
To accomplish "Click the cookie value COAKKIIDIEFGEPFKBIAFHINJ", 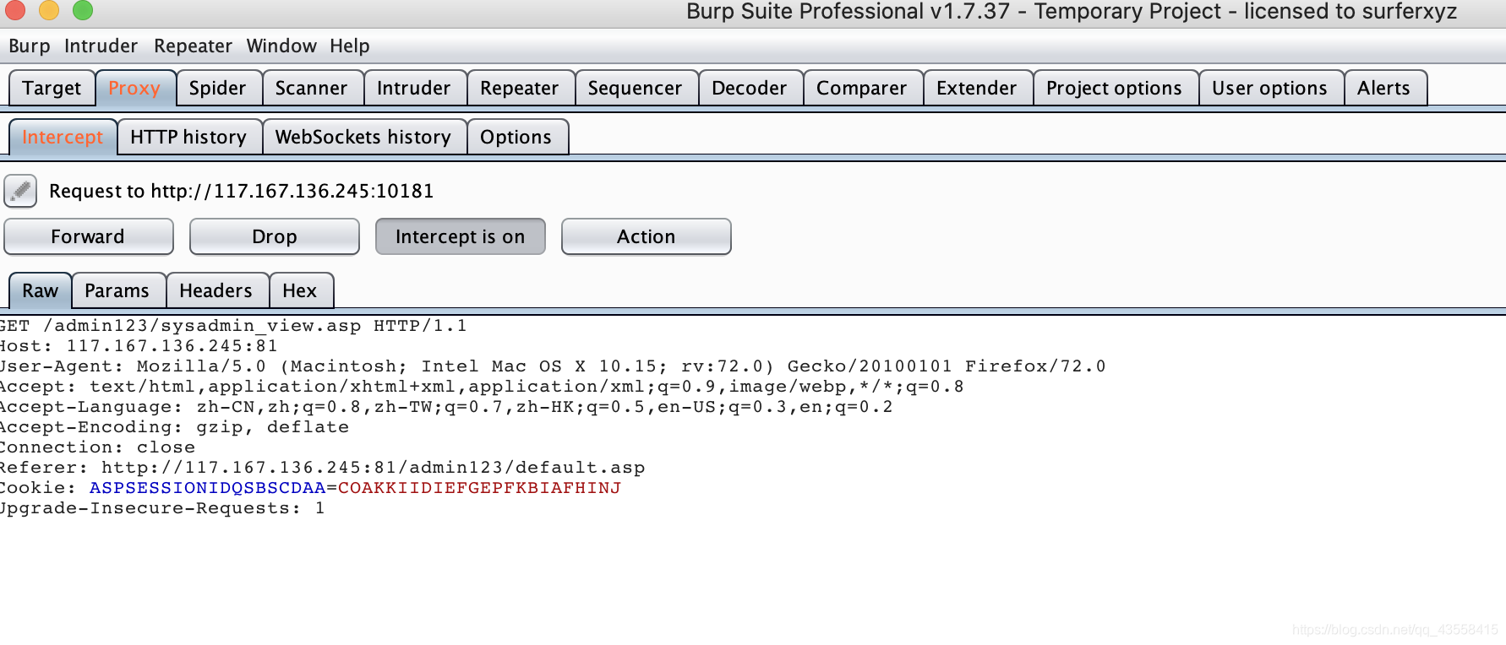I will coord(479,488).
